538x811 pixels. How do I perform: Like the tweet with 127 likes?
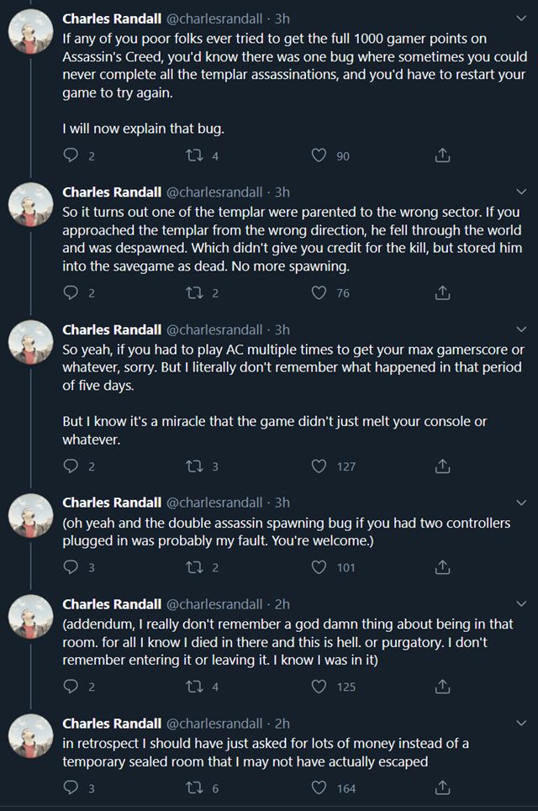pyautogui.click(x=319, y=466)
